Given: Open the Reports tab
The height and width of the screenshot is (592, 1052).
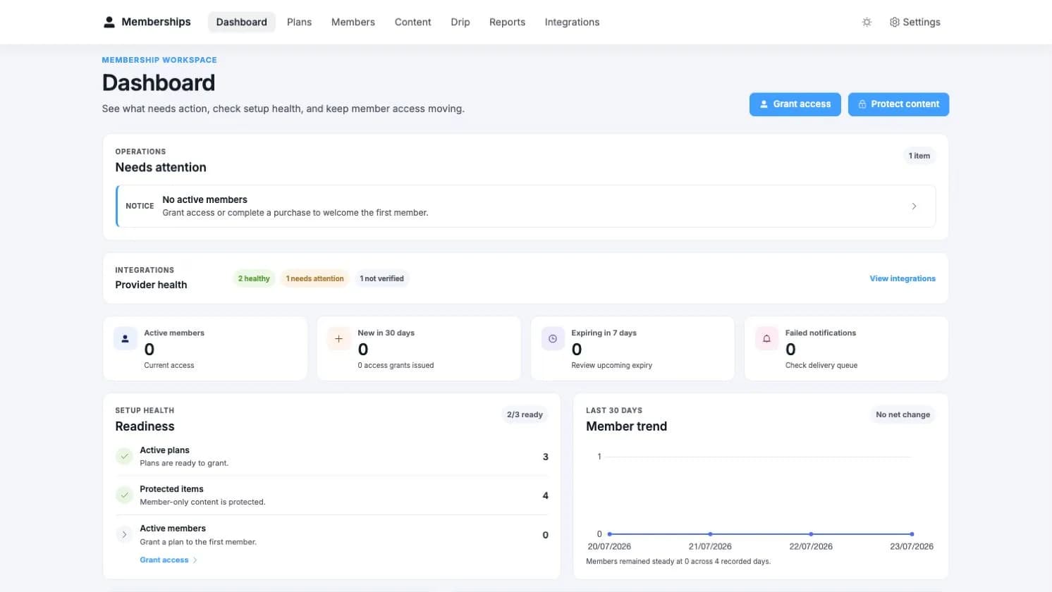Looking at the screenshot, I should click(x=507, y=22).
